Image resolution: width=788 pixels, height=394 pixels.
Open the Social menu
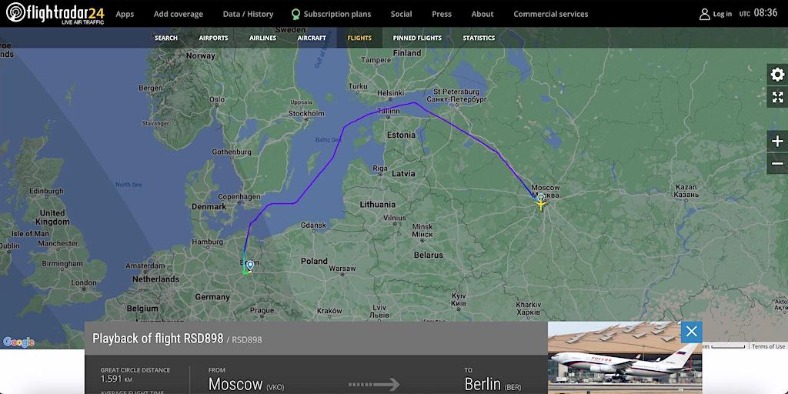coord(401,14)
